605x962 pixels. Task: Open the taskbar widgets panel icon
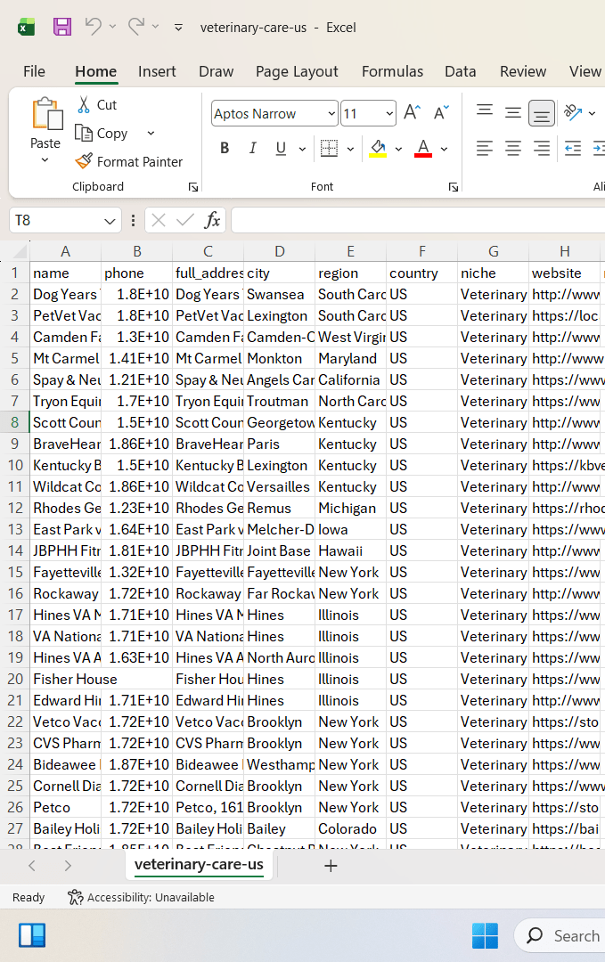click(32, 935)
